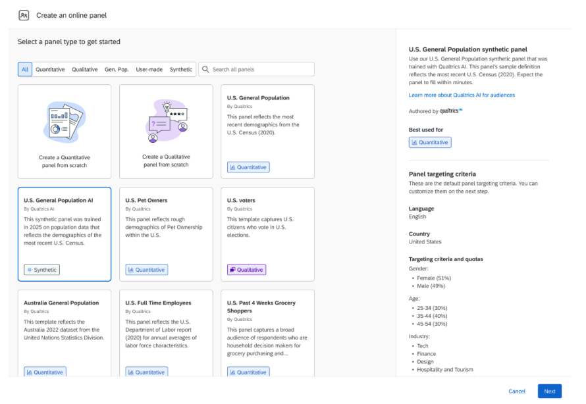Click the Next button
The height and width of the screenshot is (404, 586).
coord(550,391)
